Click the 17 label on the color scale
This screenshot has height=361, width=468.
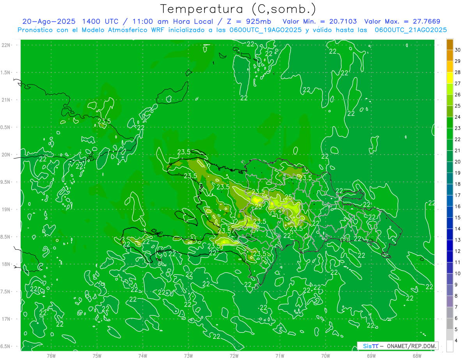tap(458, 195)
